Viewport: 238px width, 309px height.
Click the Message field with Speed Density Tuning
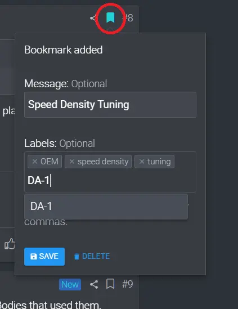110,105
